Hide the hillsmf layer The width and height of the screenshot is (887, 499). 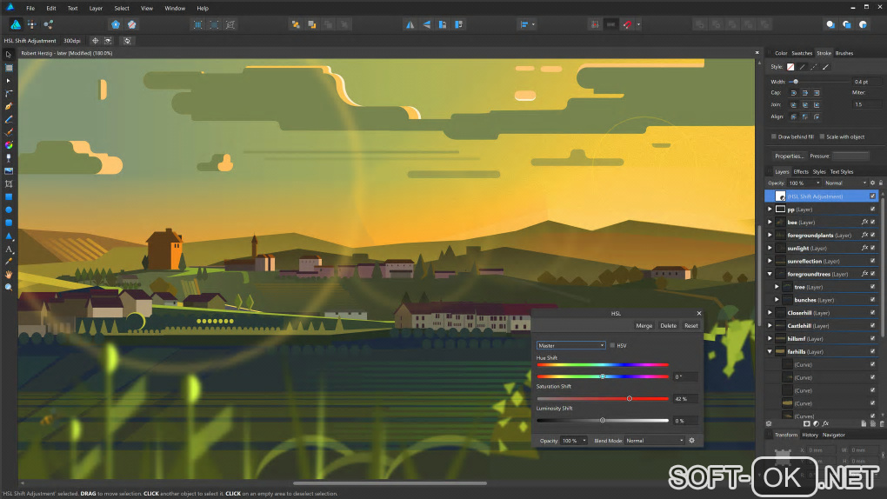[873, 338]
